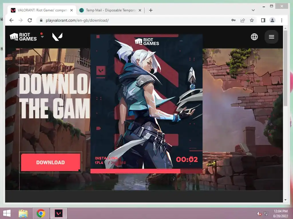This screenshot has width=293, height=219.
Task: Open the network tray icon
Action: point(266,213)
